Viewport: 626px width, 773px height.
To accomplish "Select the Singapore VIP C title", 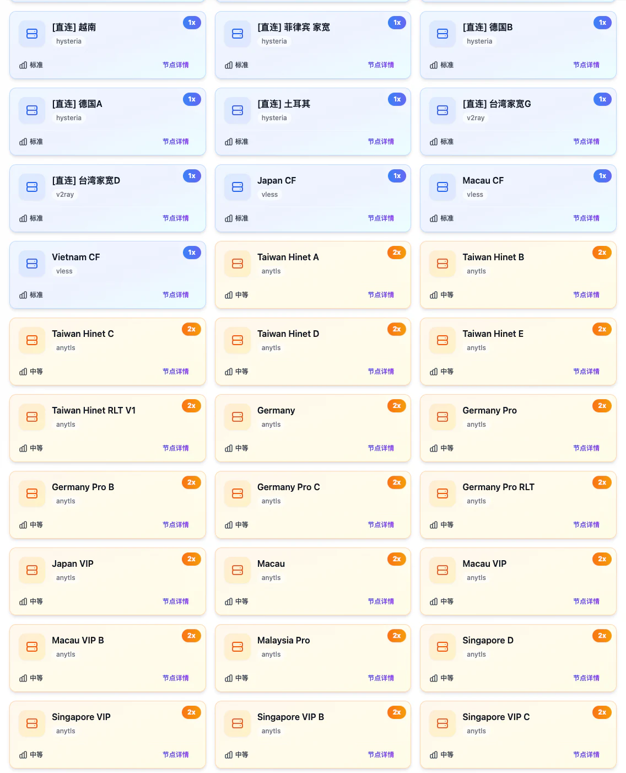I will pos(496,717).
